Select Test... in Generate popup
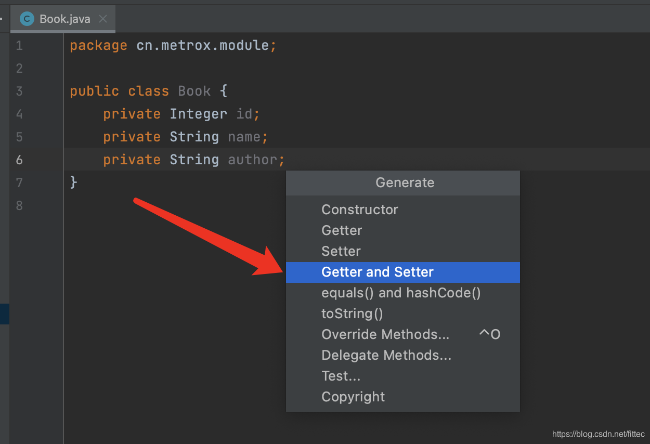The image size is (650, 444). pyautogui.click(x=403, y=376)
